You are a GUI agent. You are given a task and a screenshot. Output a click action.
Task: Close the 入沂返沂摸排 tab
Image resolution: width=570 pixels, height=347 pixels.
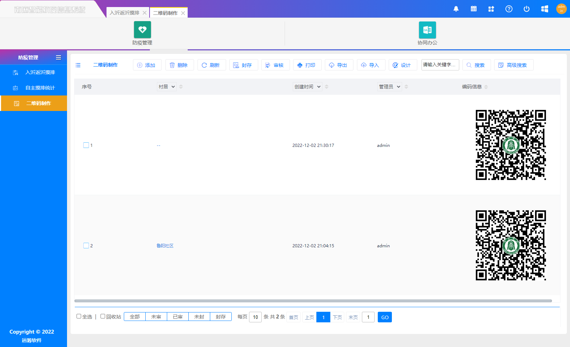145,13
